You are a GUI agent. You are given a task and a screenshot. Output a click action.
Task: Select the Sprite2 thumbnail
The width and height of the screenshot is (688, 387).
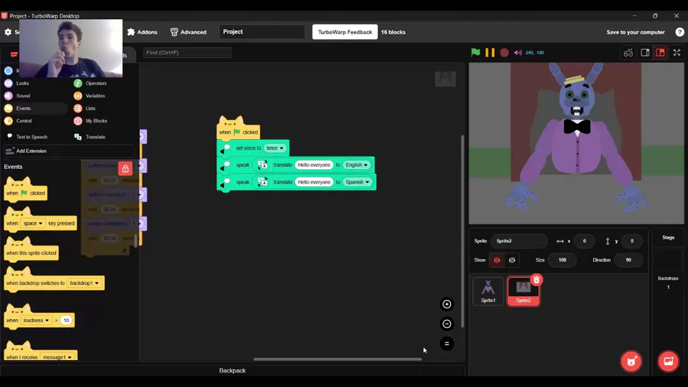523,291
